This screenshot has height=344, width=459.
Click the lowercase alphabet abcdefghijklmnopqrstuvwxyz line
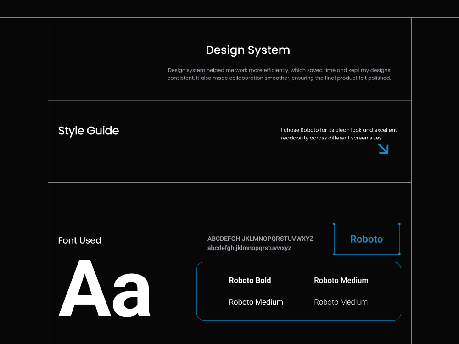(x=249, y=248)
